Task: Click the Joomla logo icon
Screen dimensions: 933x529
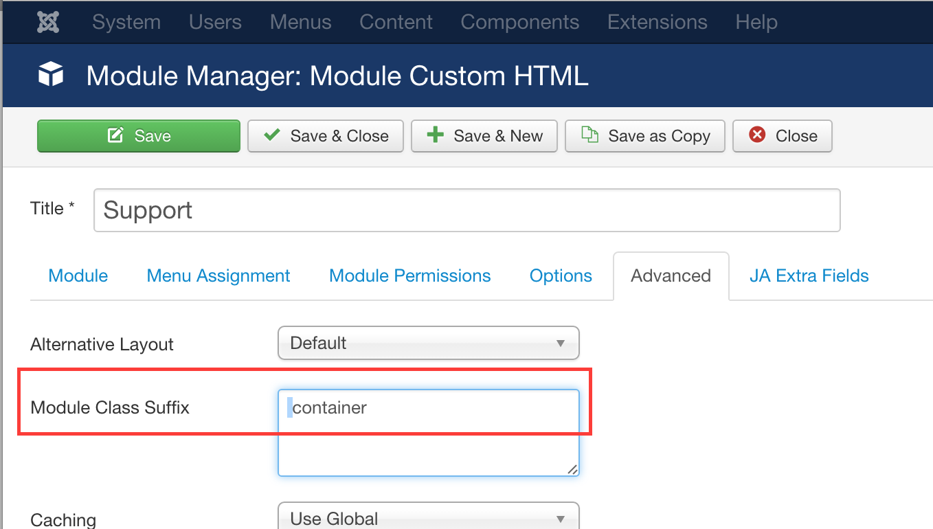Action: (x=49, y=22)
